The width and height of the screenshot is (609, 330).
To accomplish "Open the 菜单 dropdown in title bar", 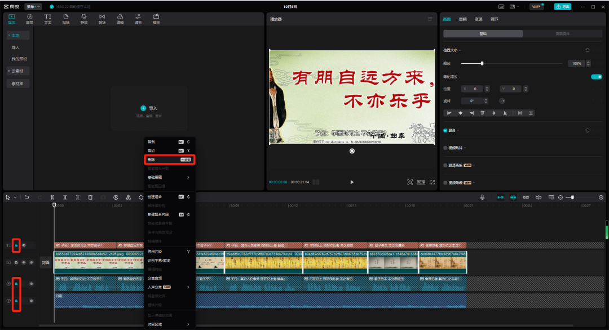I will click(33, 7).
